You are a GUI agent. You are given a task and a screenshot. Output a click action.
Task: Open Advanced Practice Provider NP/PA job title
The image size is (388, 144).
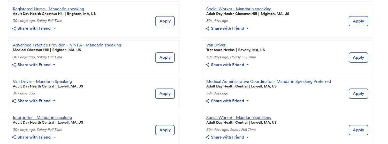[x=67, y=45]
